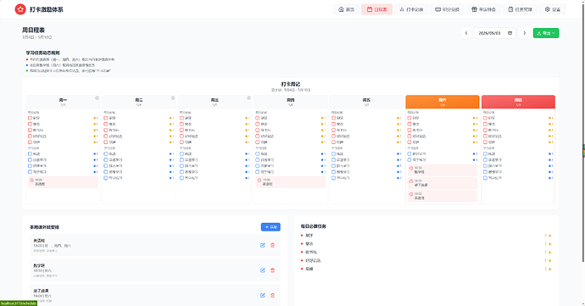Viewport: 585px width, 306px height.
Task: Expand the green 导出 export dropdown
Action: [546, 33]
